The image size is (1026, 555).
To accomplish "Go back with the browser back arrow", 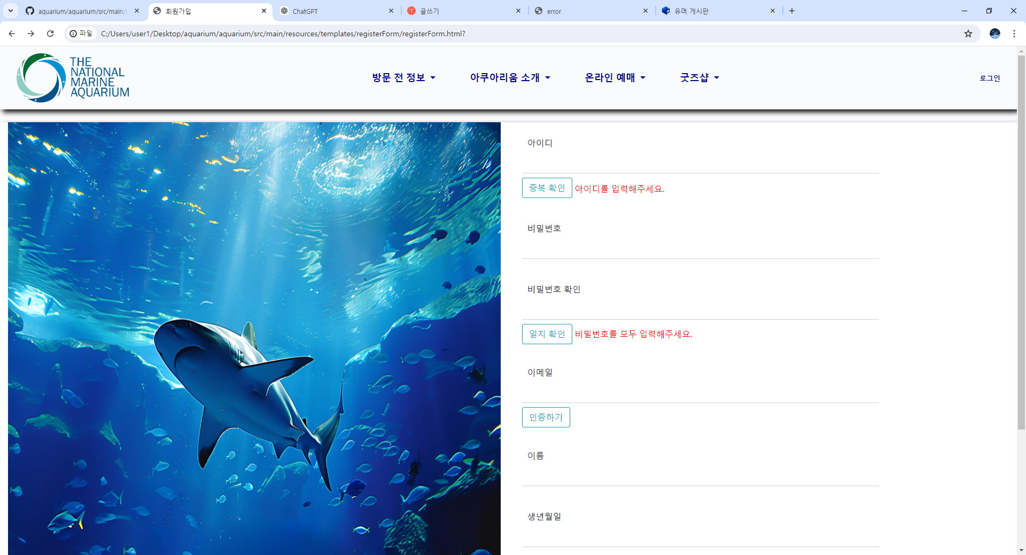I will (12, 34).
